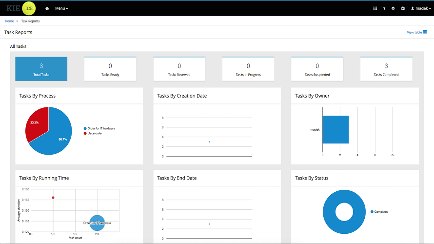Select the Tasks Ready tile
Viewport: 434px width, 244px height.
click(x=110, y=69)
